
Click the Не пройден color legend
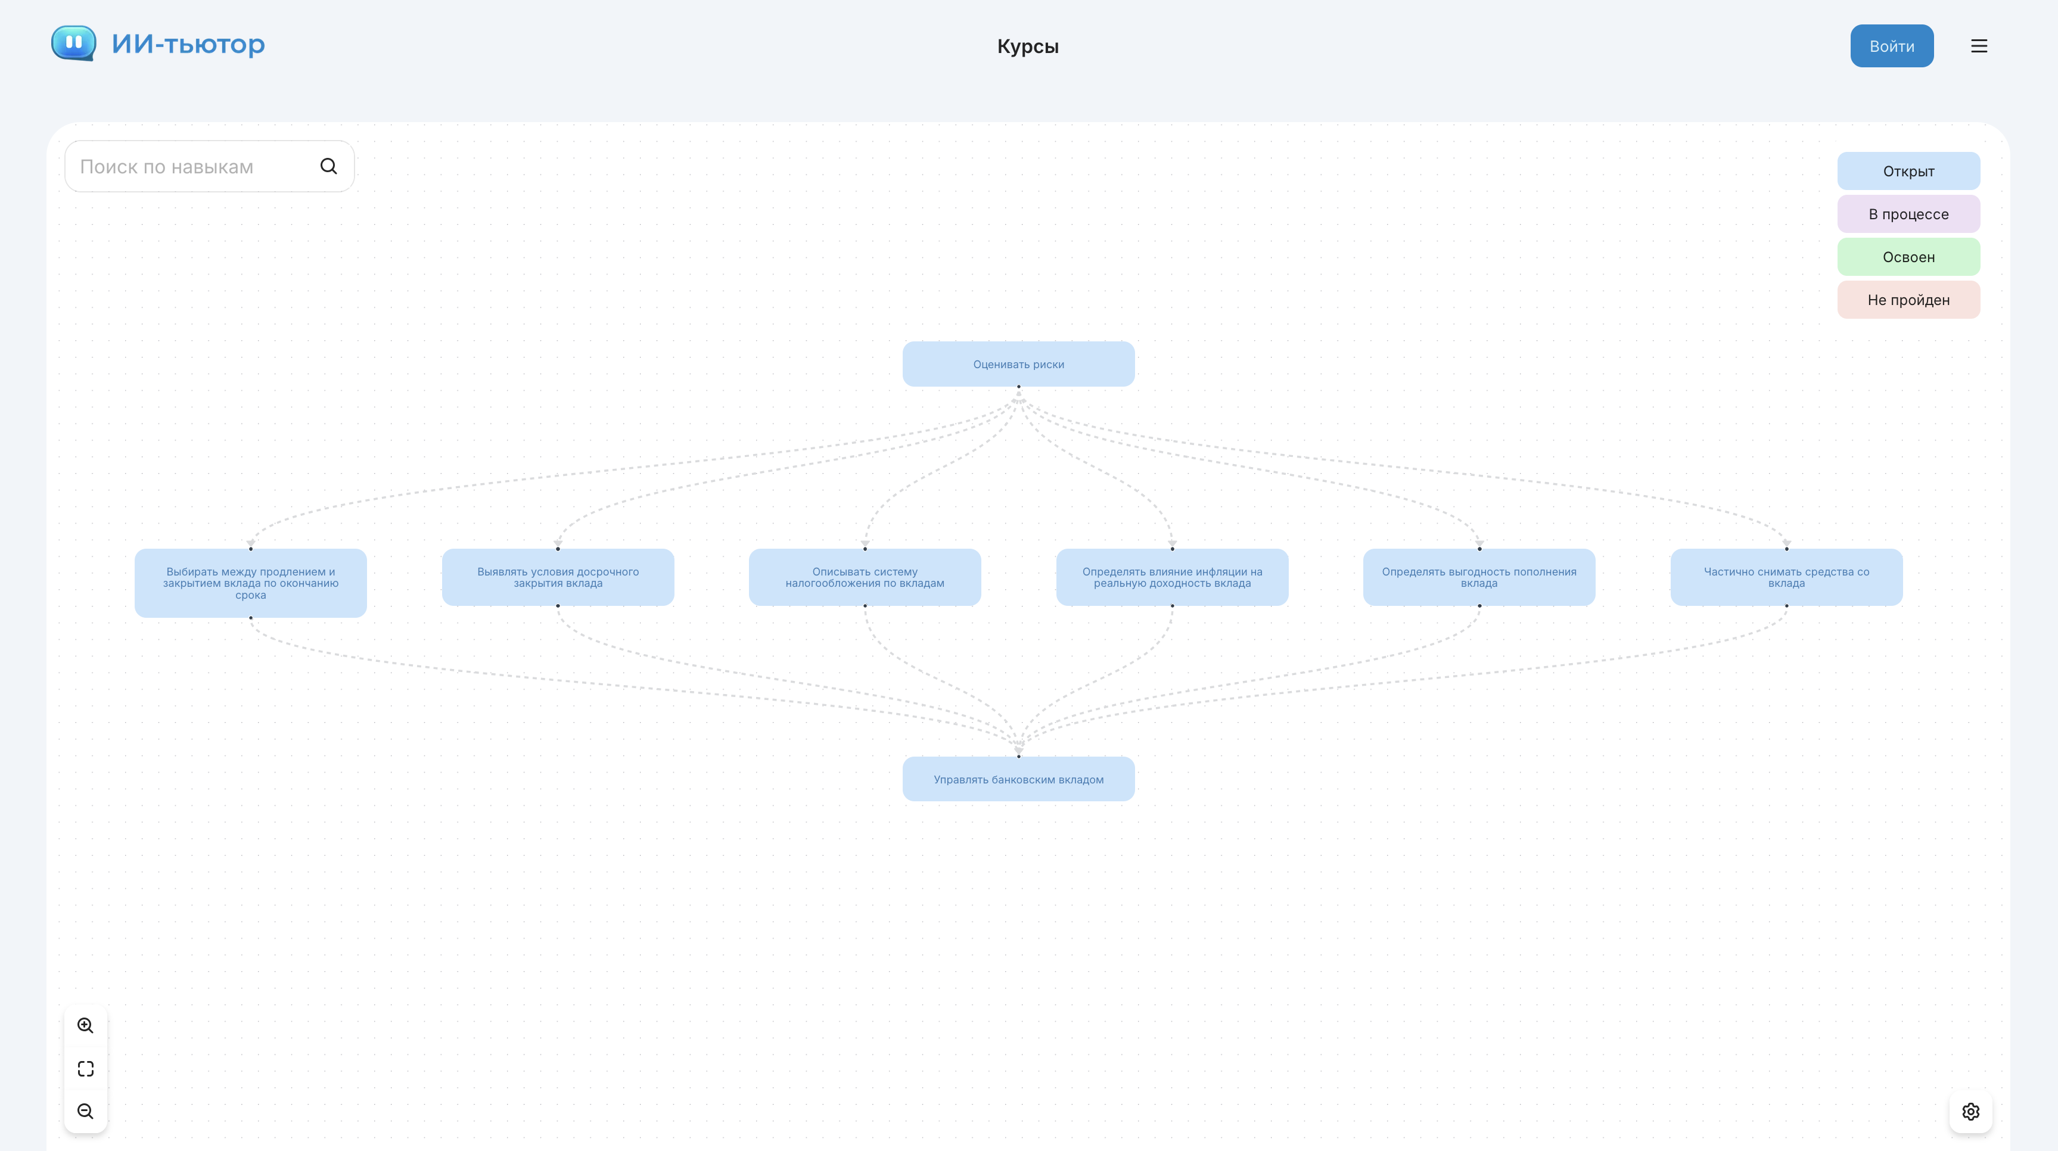[1908, 300]
